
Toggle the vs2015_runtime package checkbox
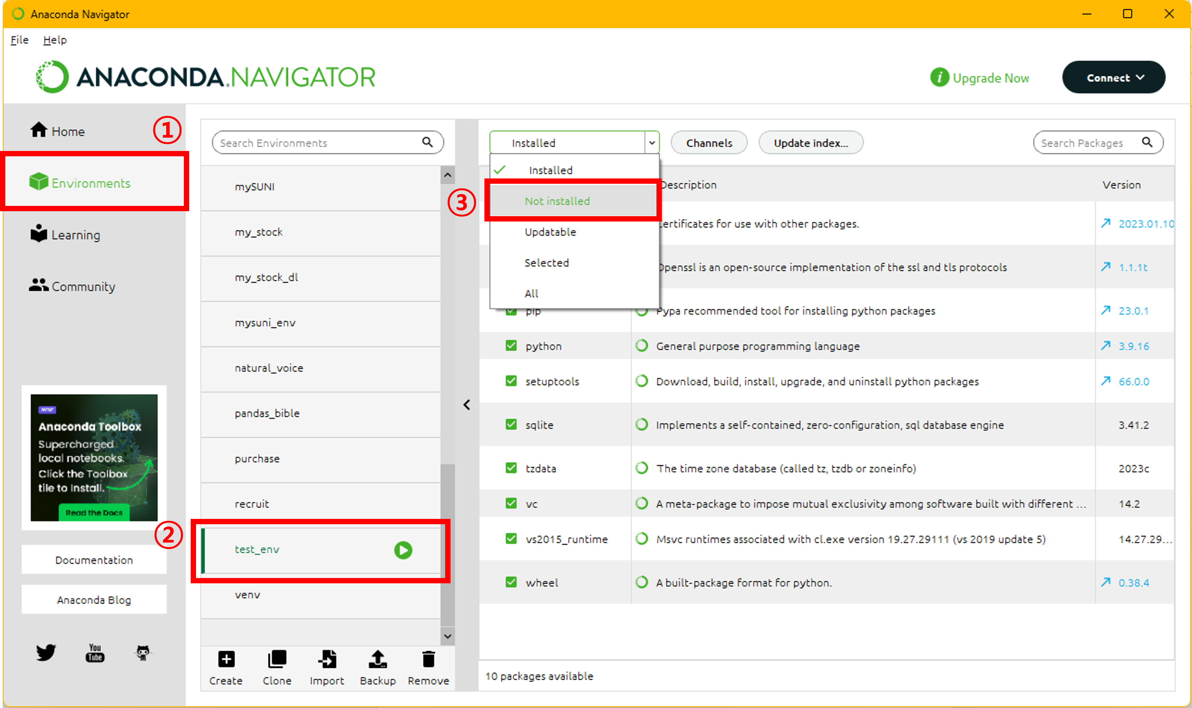511,539
